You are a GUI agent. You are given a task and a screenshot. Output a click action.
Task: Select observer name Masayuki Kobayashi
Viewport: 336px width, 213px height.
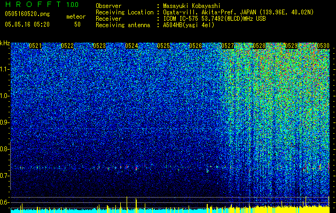pyautogui.click(x=192, y=6)
